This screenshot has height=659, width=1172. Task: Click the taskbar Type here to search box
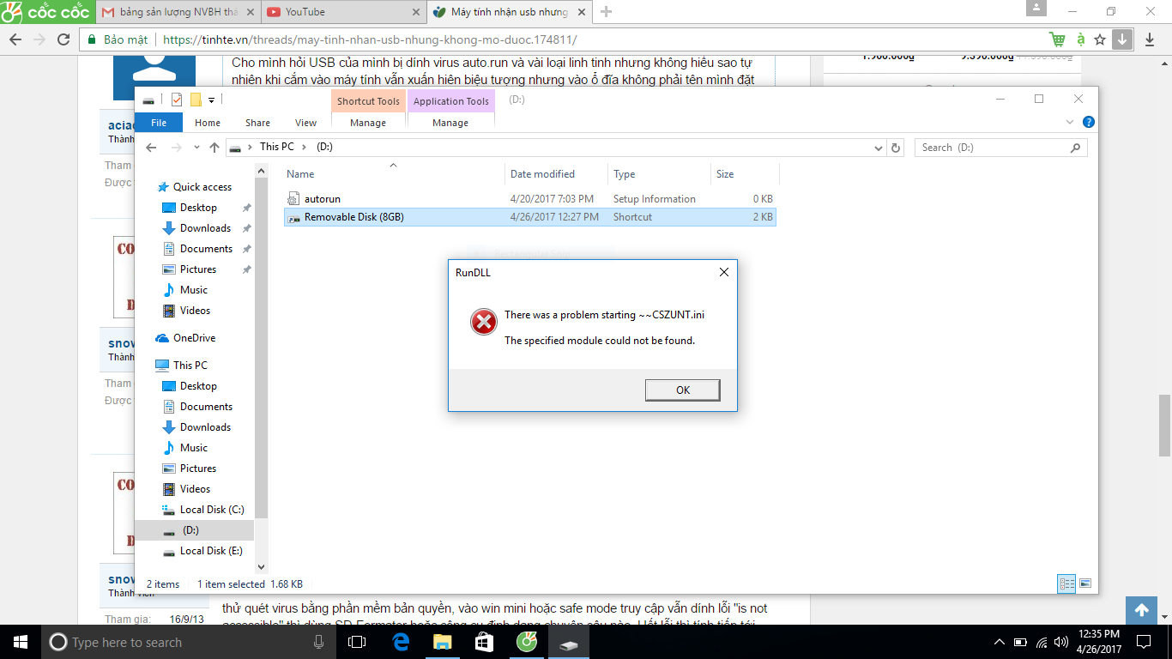tap(189, 642)
